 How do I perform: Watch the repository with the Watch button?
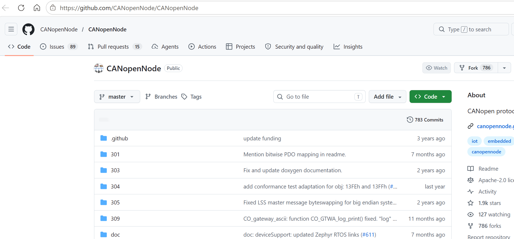pos(436,68)
